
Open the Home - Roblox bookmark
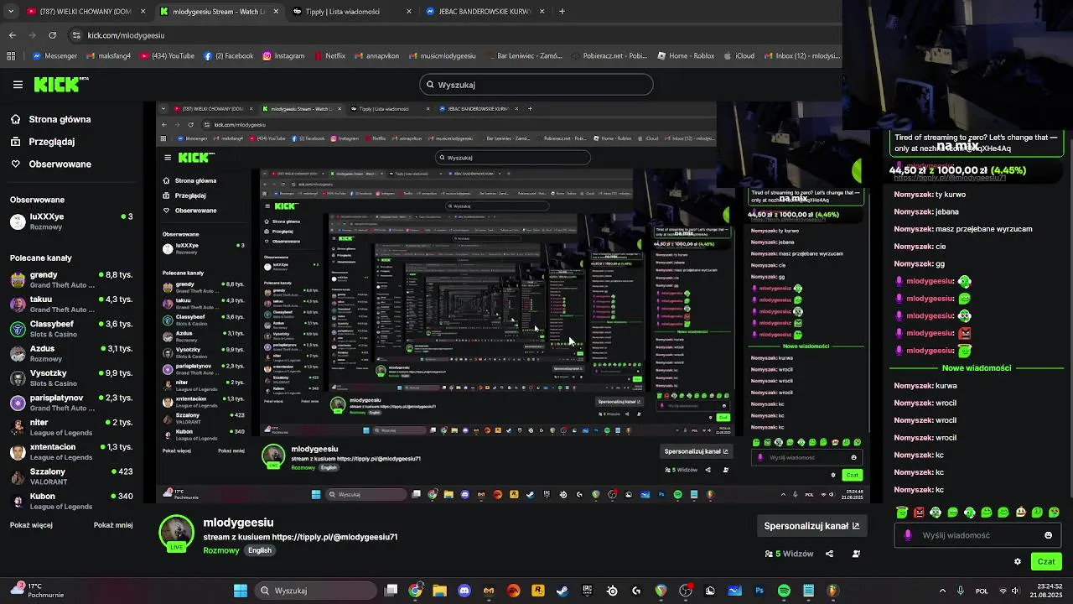pos(686,56)
